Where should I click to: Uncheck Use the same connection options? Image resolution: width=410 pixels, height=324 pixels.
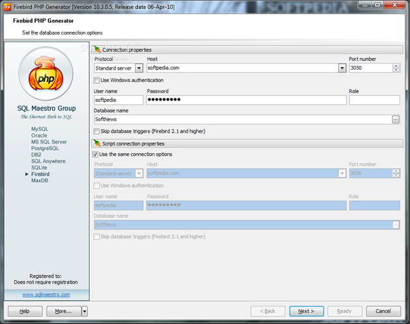(97, 154)
